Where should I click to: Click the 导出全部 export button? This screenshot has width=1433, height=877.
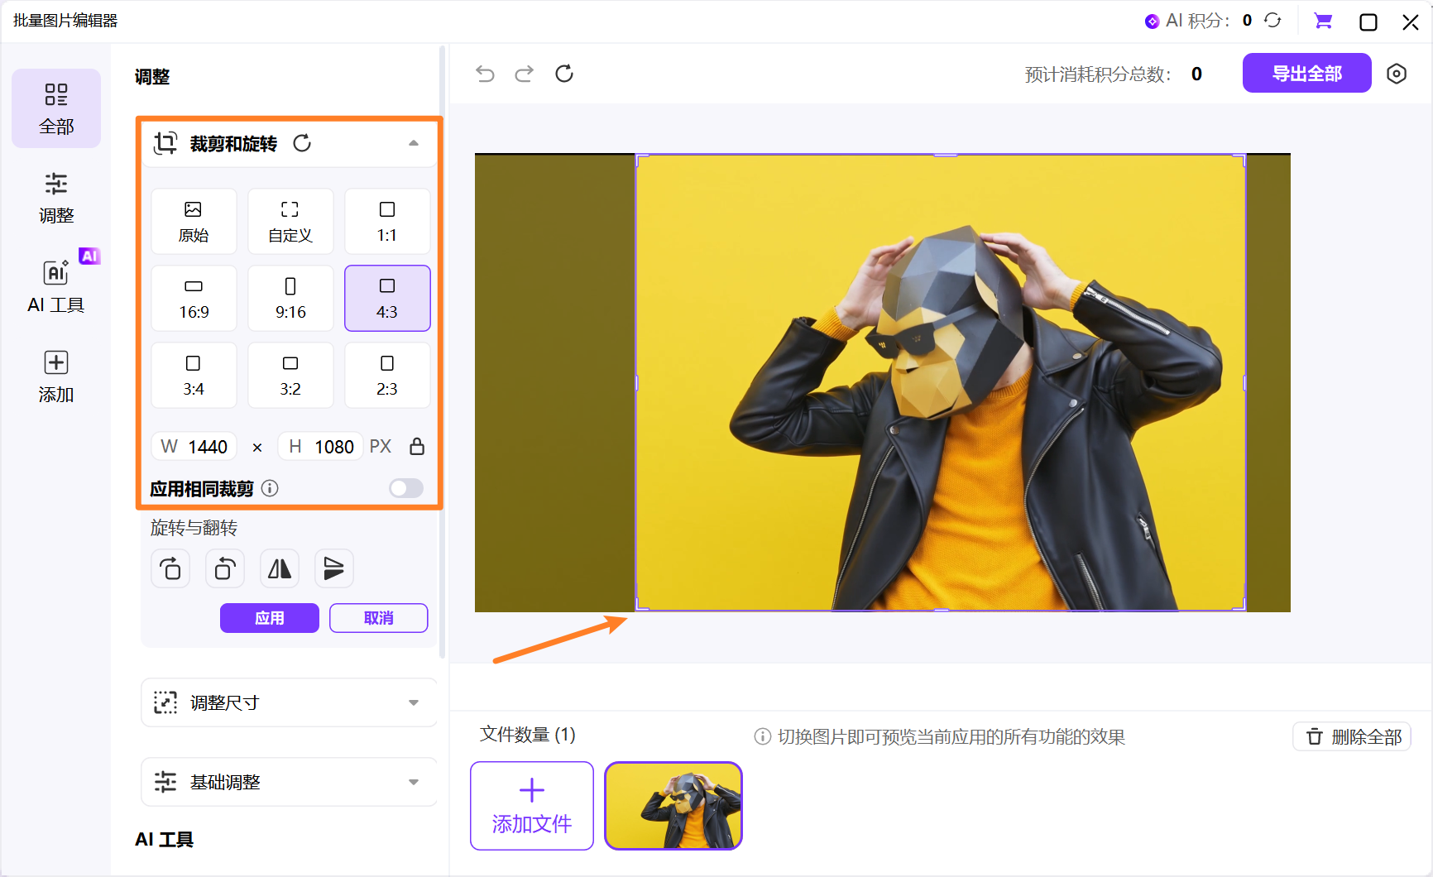[x=1306, y=74]
